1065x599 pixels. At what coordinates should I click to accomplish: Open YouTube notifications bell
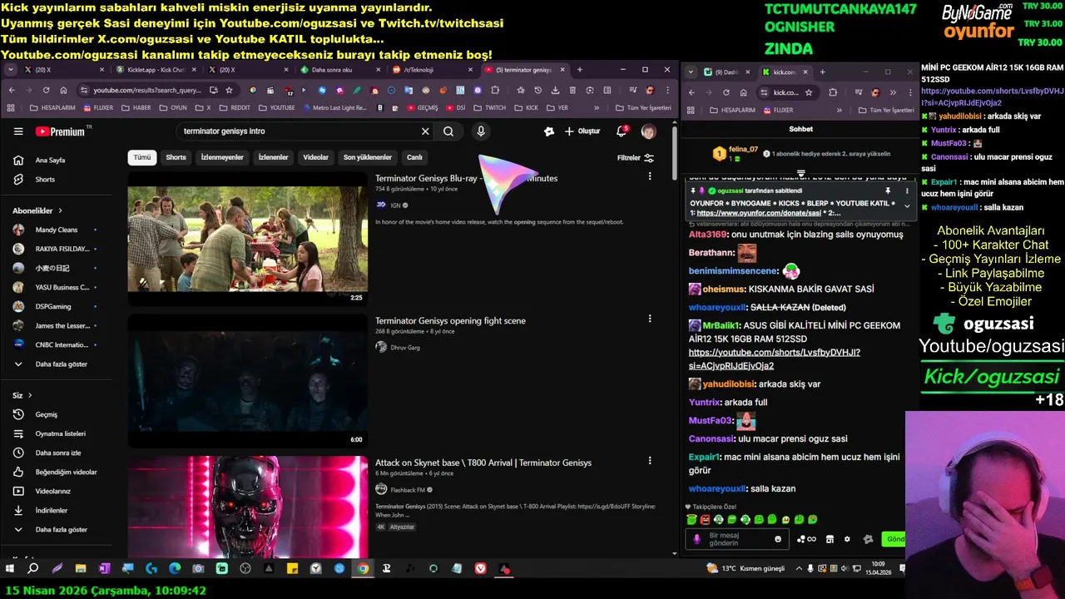tap(622, 131)
